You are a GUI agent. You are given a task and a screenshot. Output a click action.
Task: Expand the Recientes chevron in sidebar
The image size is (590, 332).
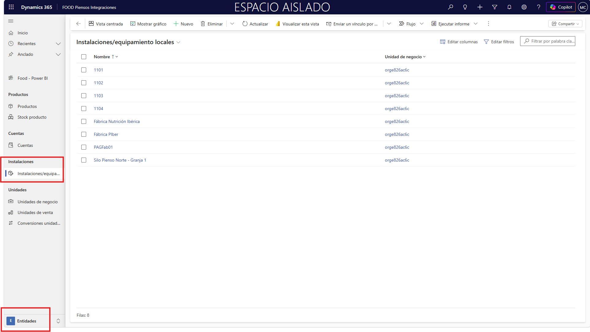[58, 44]
